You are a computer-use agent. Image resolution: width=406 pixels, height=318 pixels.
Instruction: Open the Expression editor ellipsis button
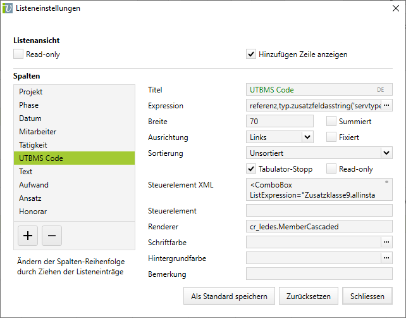pyautogui.click(x=386, y=105)
